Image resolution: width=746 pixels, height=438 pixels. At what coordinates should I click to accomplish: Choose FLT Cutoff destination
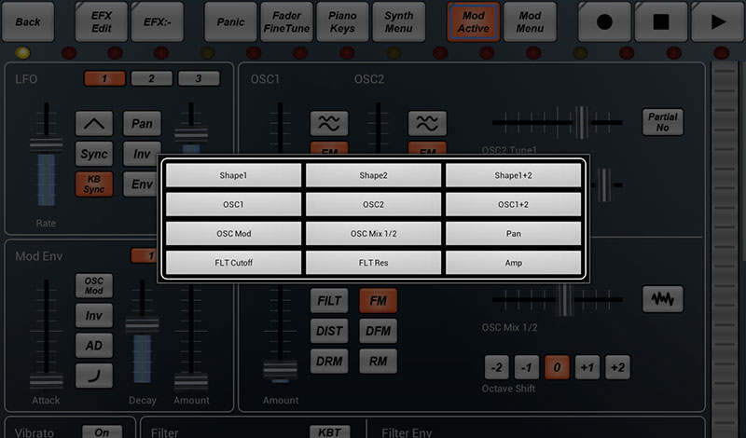233,263
